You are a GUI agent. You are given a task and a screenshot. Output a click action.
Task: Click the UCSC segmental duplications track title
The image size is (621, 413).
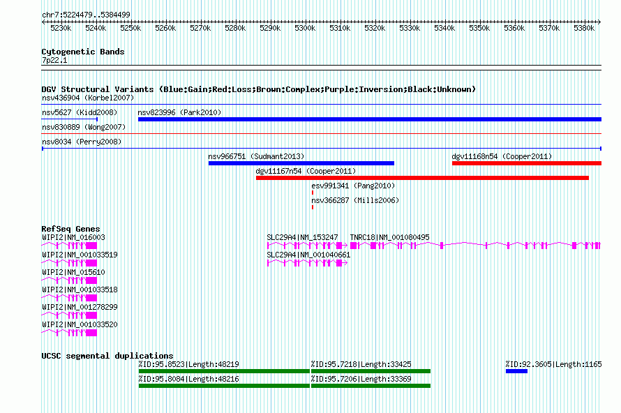tap(107, 356)
